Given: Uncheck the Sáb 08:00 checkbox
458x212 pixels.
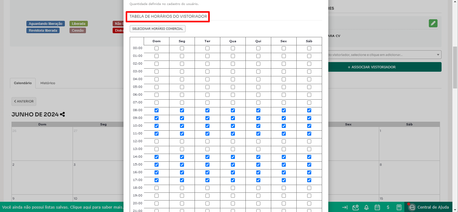Looking at the screenshot, I should [x=309, y=110].
